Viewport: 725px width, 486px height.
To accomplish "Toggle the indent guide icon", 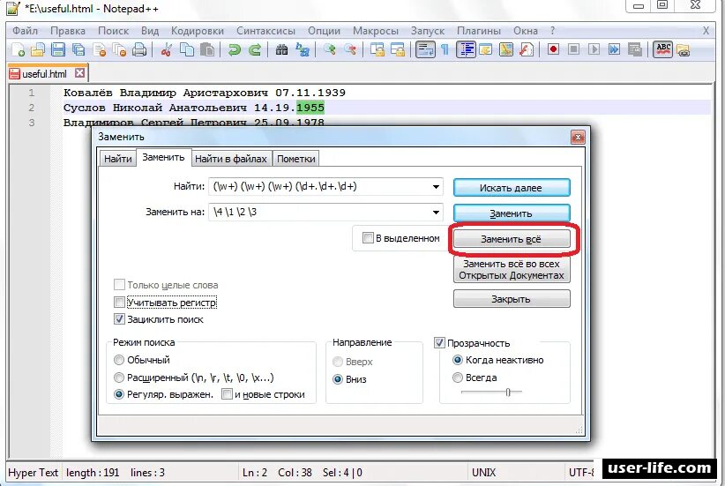I will pos(466,49).
